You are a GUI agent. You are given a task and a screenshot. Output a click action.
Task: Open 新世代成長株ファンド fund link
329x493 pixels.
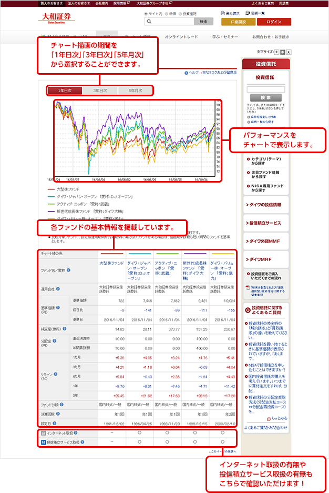[x=194, y=271]
